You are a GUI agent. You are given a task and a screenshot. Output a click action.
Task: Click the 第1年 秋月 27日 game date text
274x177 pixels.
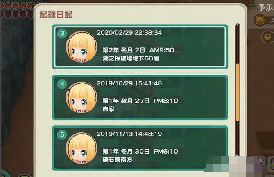tap(126, 101)
